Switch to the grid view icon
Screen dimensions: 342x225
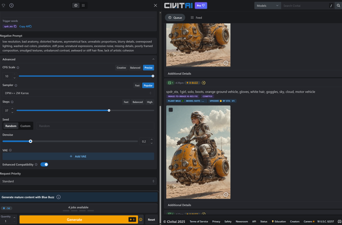click(83, 6)
